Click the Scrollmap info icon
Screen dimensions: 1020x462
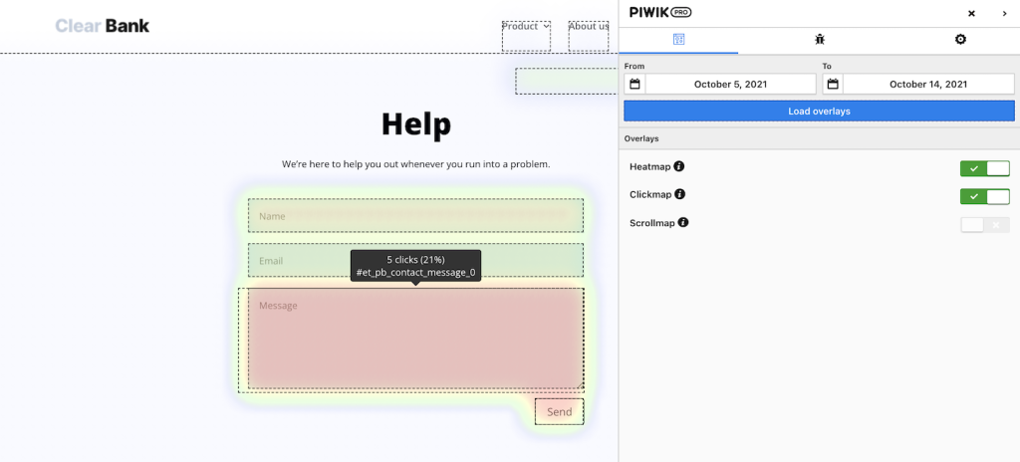[683, 223]
